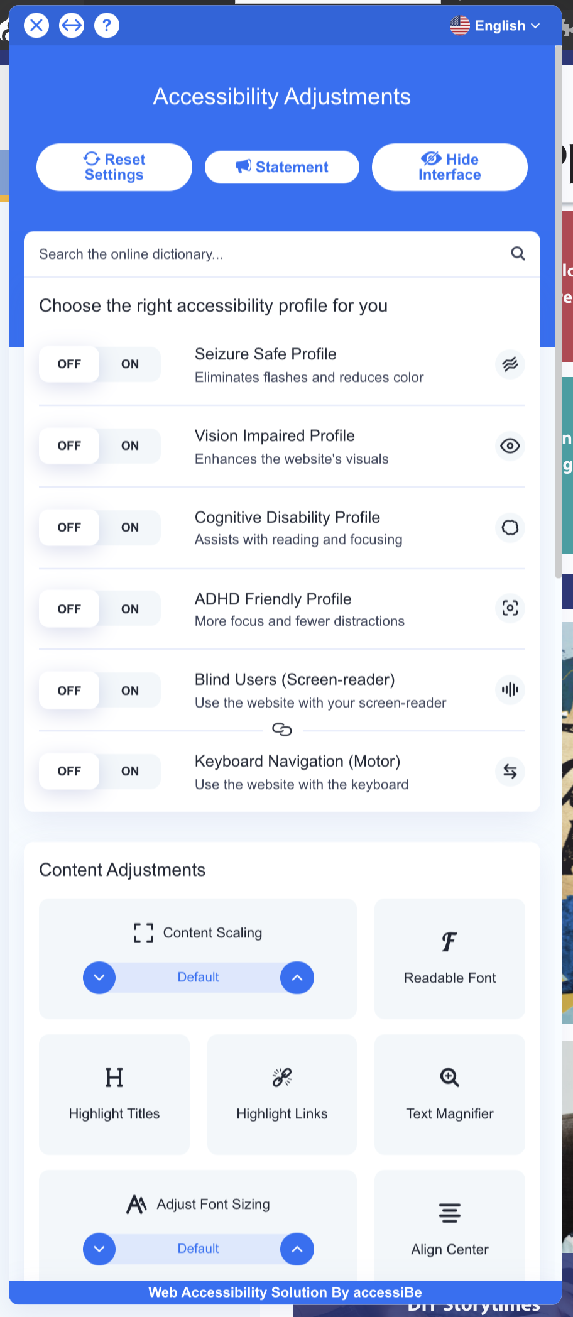Click the Reset Settings button

pos(114,167)
